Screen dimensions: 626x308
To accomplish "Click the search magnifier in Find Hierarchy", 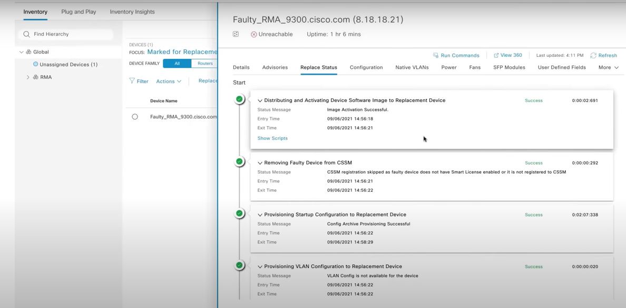I will 26,34.
